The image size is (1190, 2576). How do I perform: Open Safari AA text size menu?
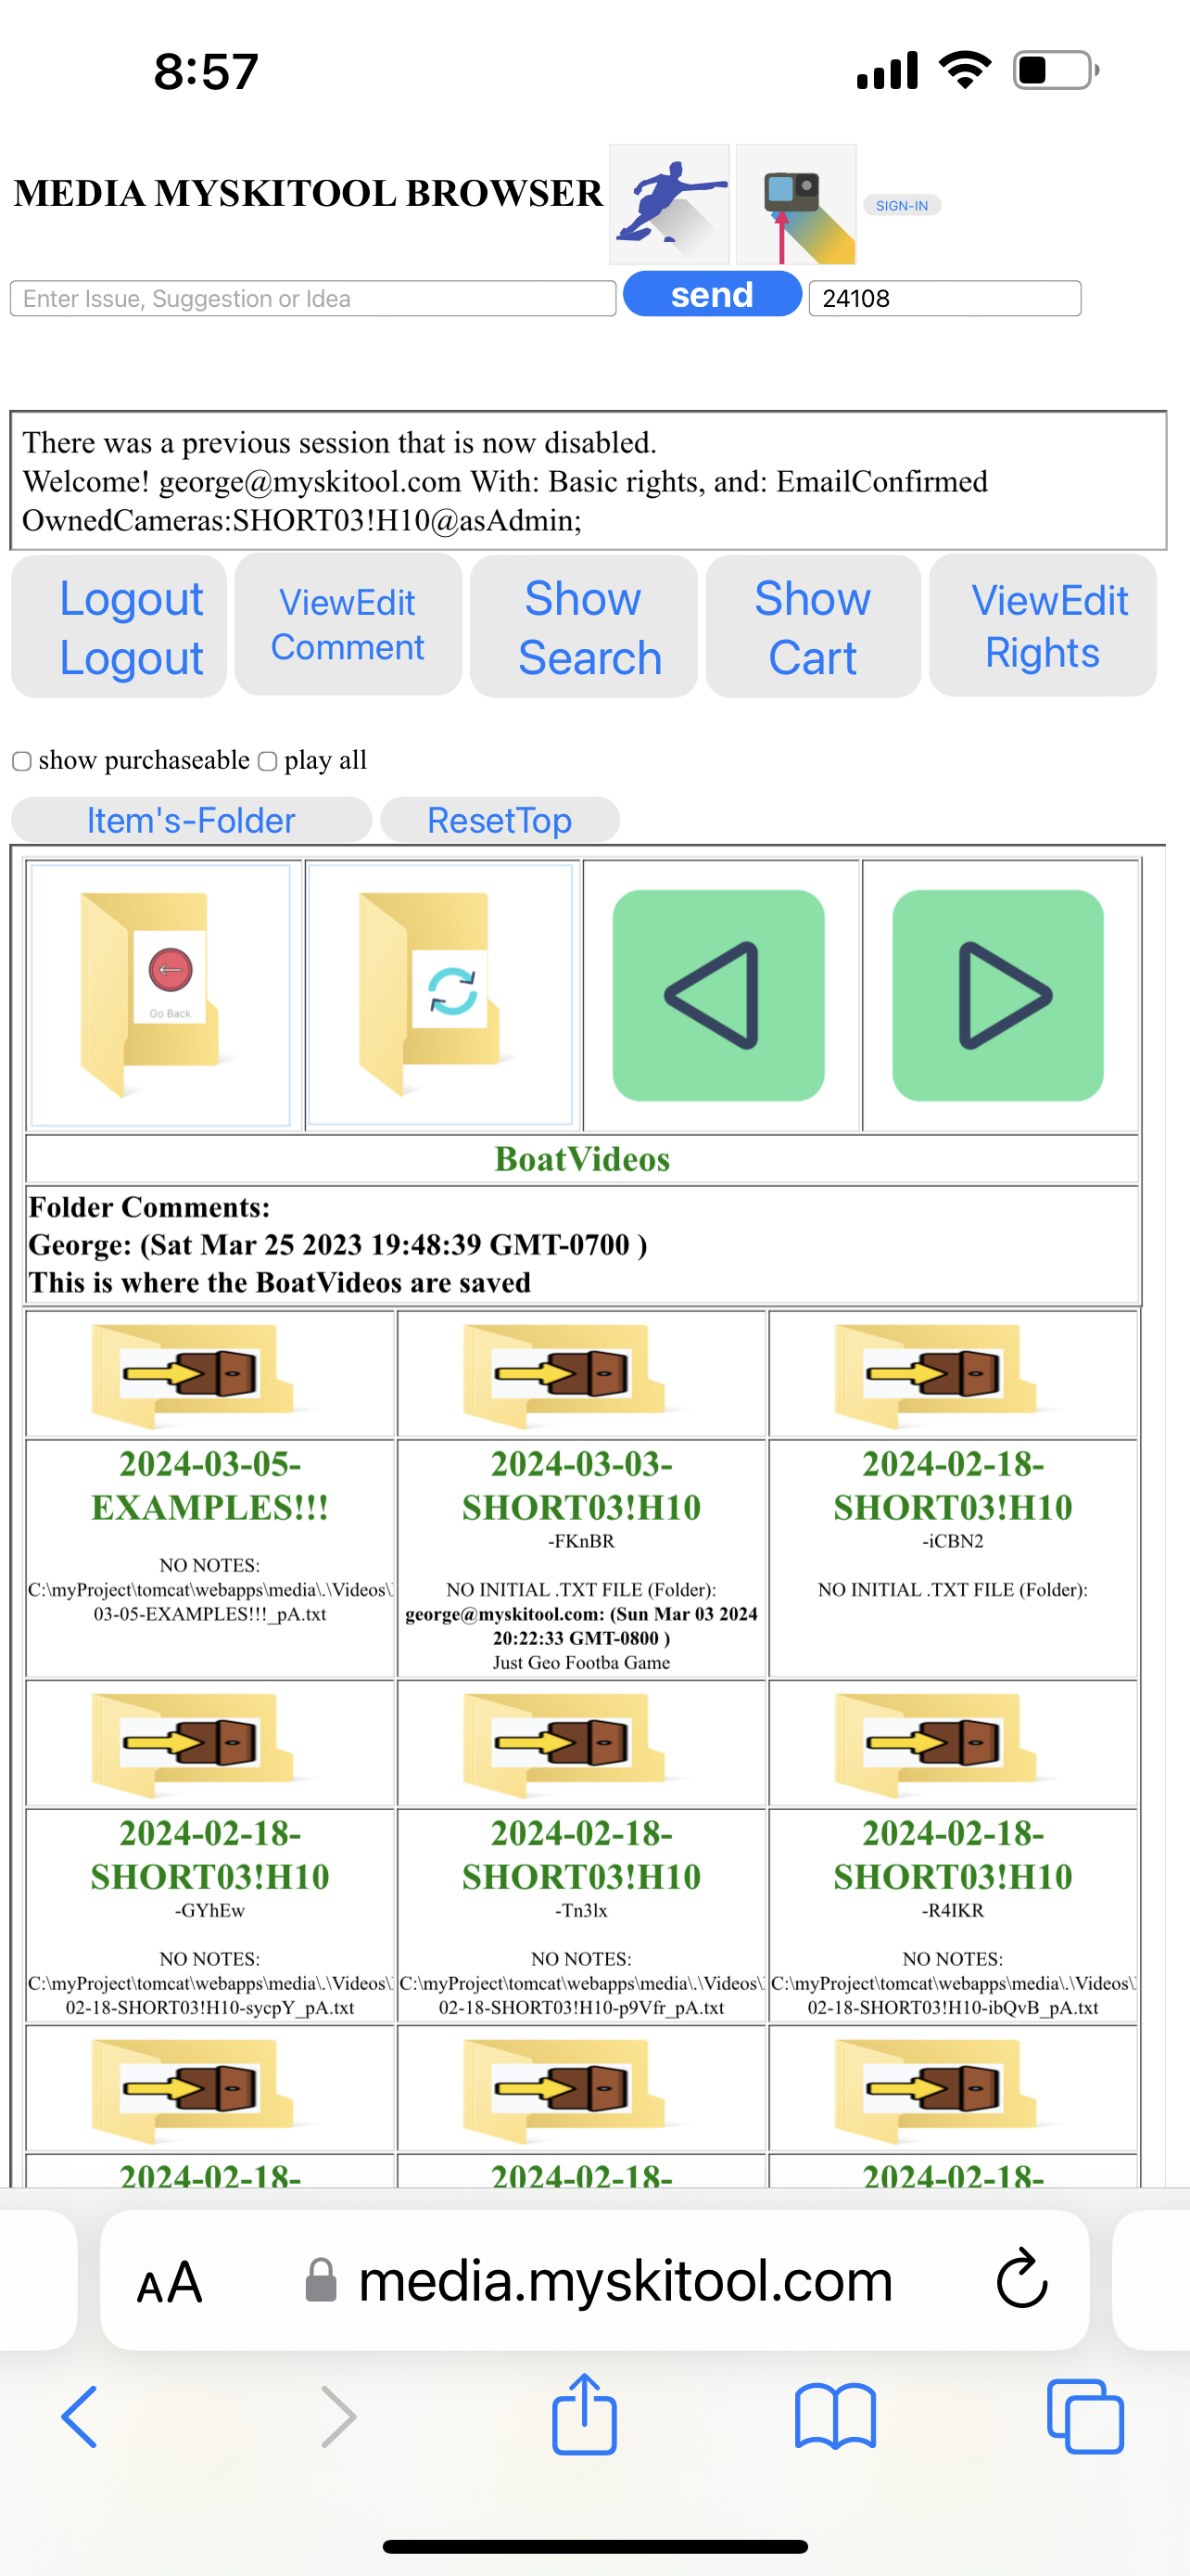point(170,2282)
